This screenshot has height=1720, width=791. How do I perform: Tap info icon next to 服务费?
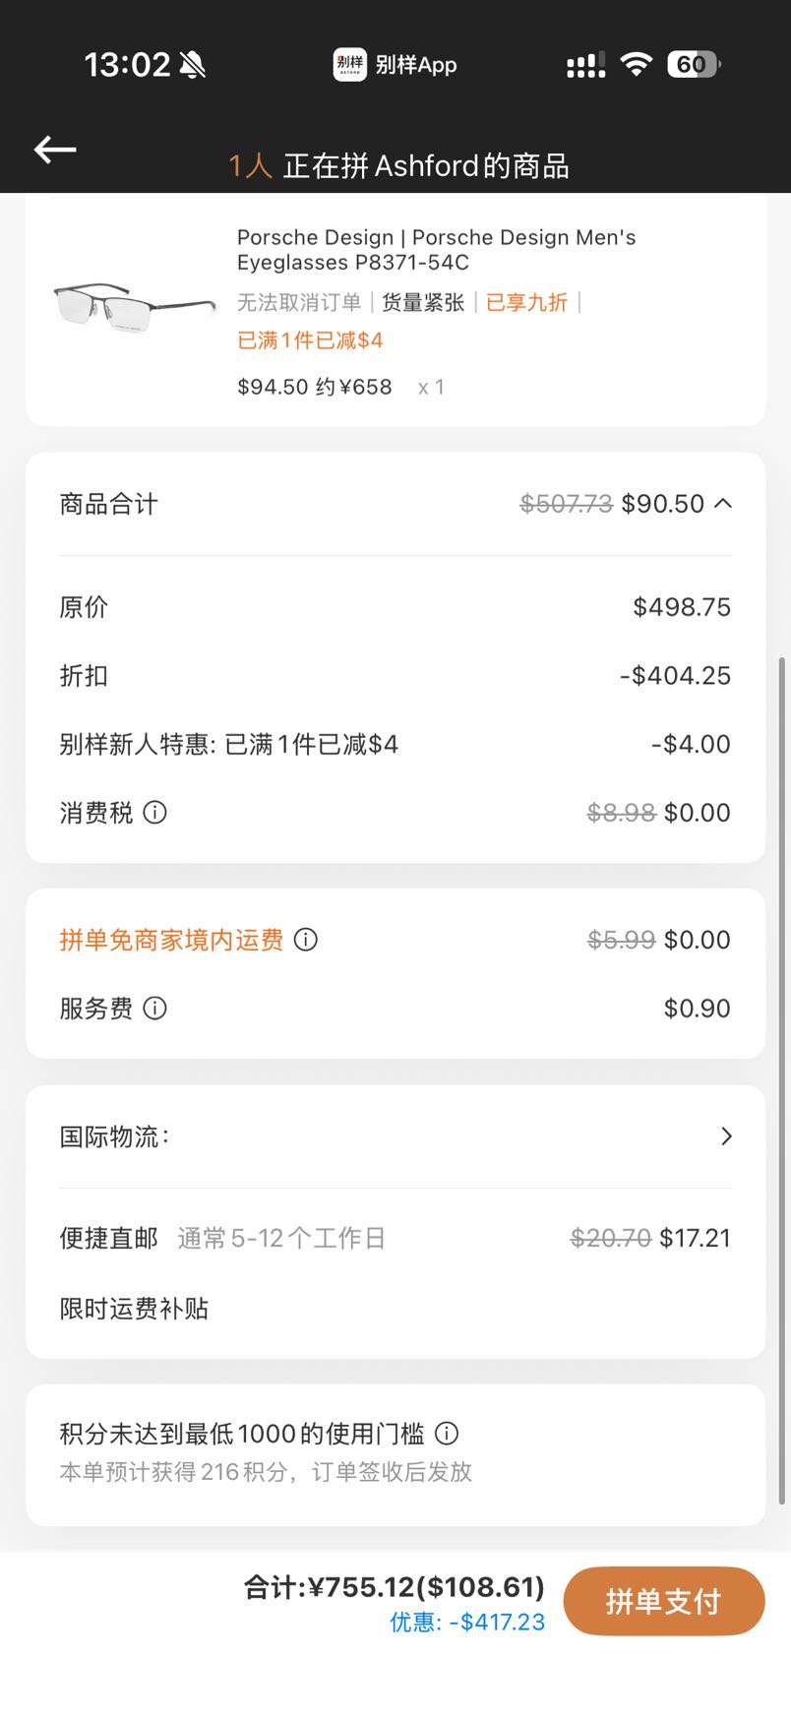(155, 1009)
